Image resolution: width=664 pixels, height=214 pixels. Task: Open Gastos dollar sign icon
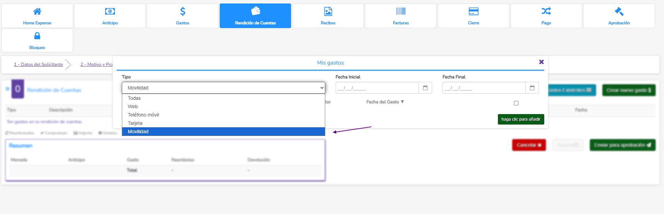pyautogui.click(x=182, y=11)
